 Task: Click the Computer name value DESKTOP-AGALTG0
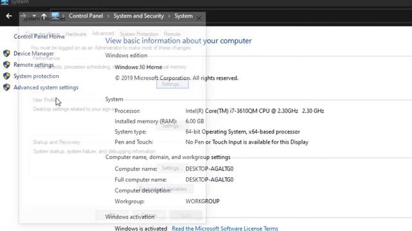pos(209,169)
